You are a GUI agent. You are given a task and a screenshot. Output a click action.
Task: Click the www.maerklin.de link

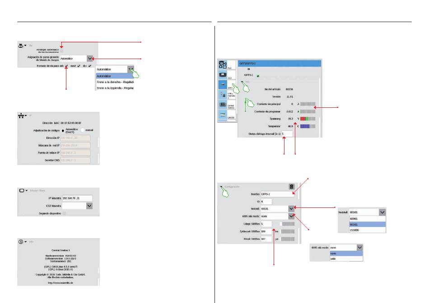60,283
